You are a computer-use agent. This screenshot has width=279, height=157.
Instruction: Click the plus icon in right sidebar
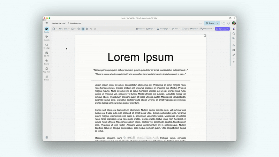pyautogui.click(x=234, y=62)
